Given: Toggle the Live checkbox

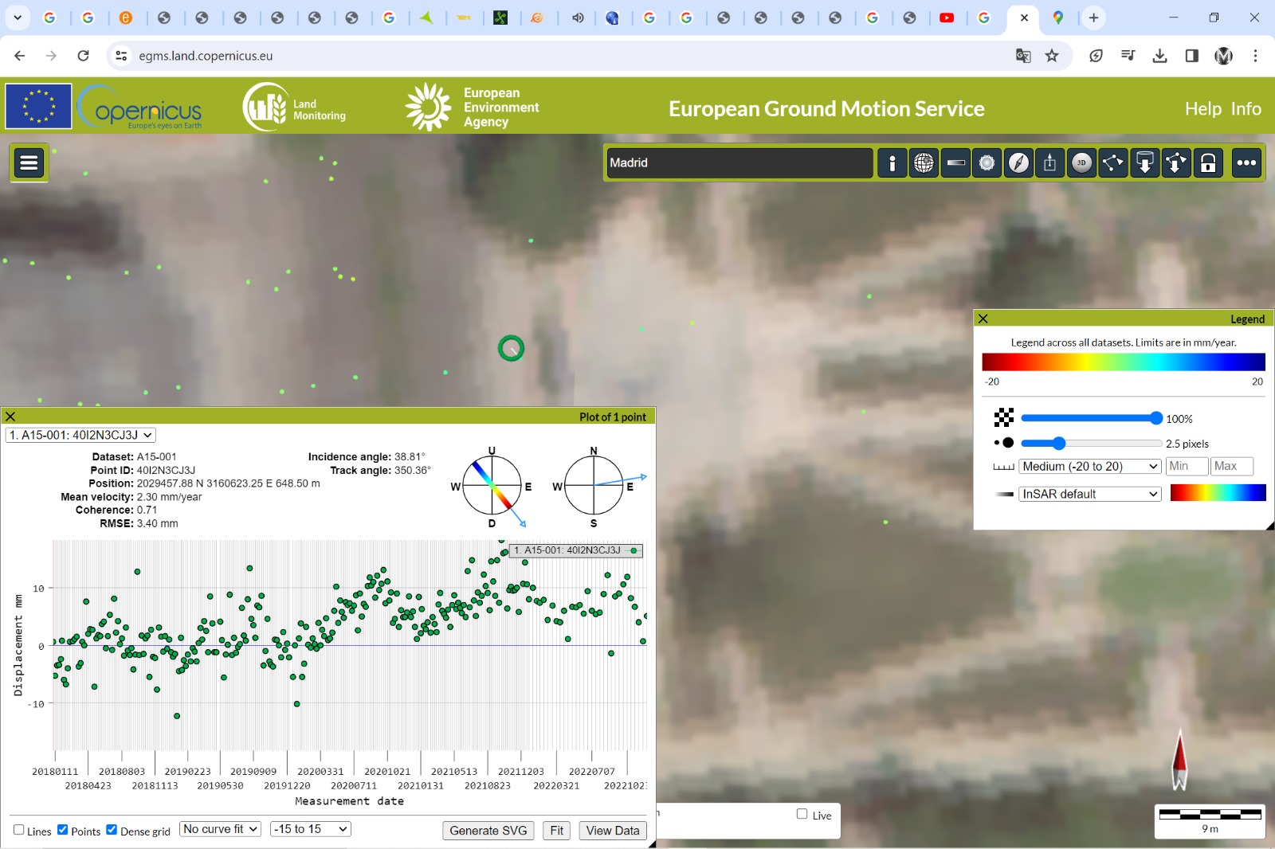Looking at the screenshot, I should pos(802,814).
